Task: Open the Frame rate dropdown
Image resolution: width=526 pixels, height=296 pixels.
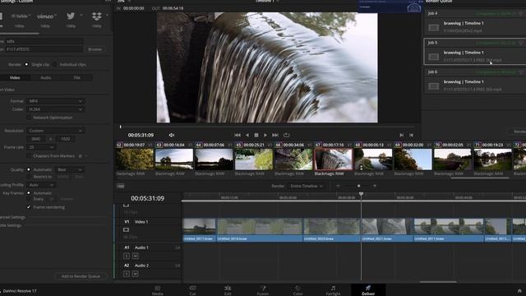Action: coord(41,147)
